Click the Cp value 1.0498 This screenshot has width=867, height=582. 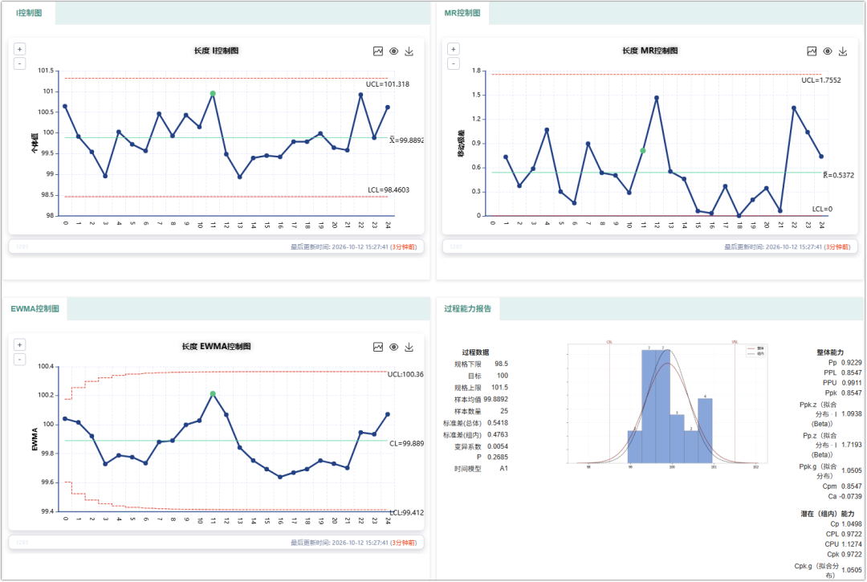click(852, 524)
